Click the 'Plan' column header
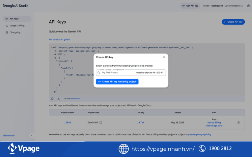This screenshot has height=157, width=252. click(x=214, y=112)
